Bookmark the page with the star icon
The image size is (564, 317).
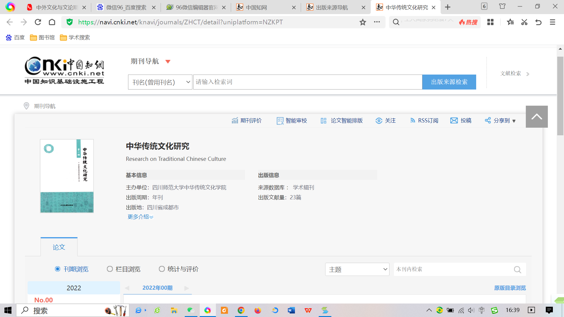[363, 22]
